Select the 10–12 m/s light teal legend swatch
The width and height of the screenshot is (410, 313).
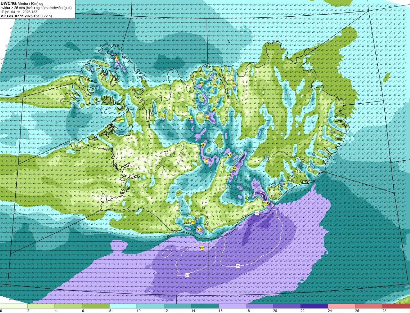coord(150,306)
